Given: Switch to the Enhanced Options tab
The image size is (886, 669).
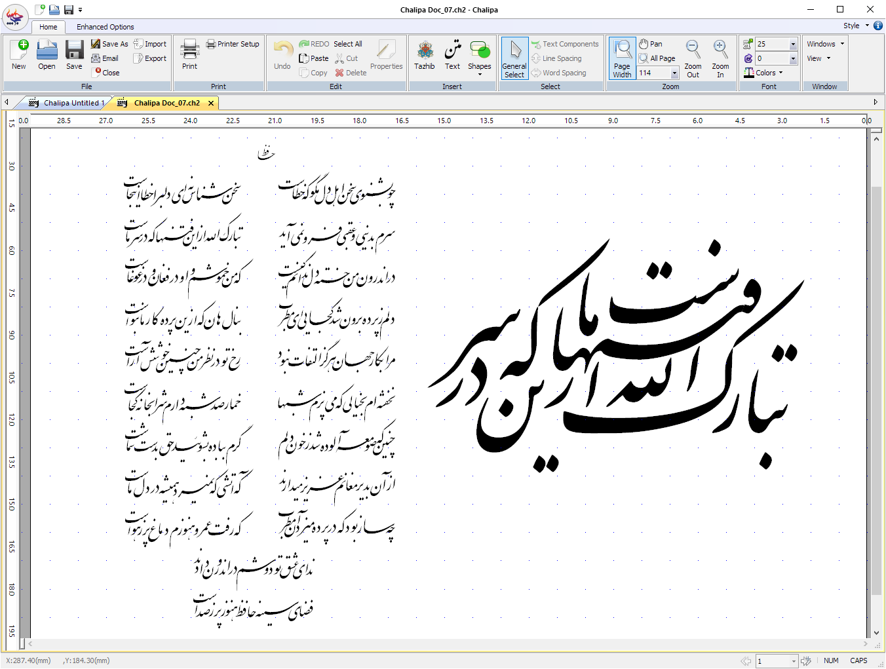Looking at the screenshot, I should tap(105, 27).
